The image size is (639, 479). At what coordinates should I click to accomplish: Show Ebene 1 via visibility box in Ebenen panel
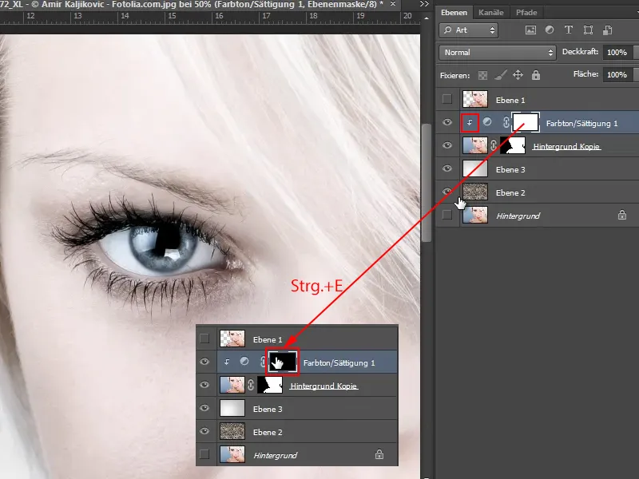pyautogui.click(x=447, y=99)
